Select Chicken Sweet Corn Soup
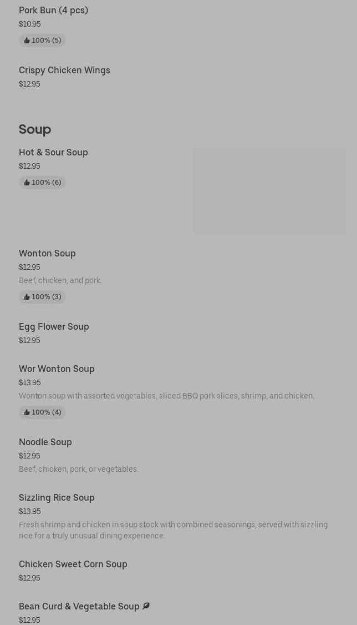Screen dimensions: 357x625 [73, 564]
